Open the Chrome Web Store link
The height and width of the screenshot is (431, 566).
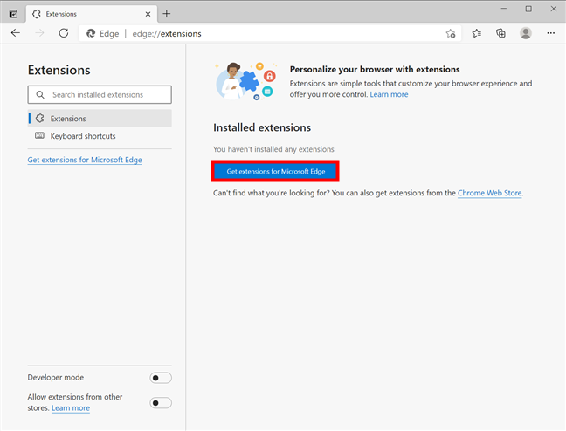(x=489, y=193)
